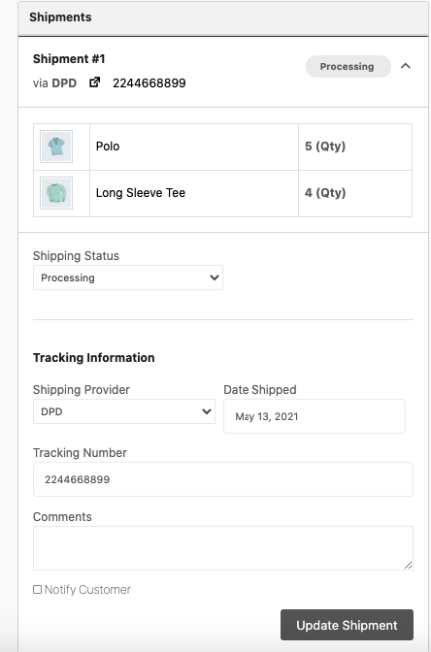Click the Date Shipped field
The width and height of the screenshot is (431, 652).
pyautogui.click(x=315, y=416)
